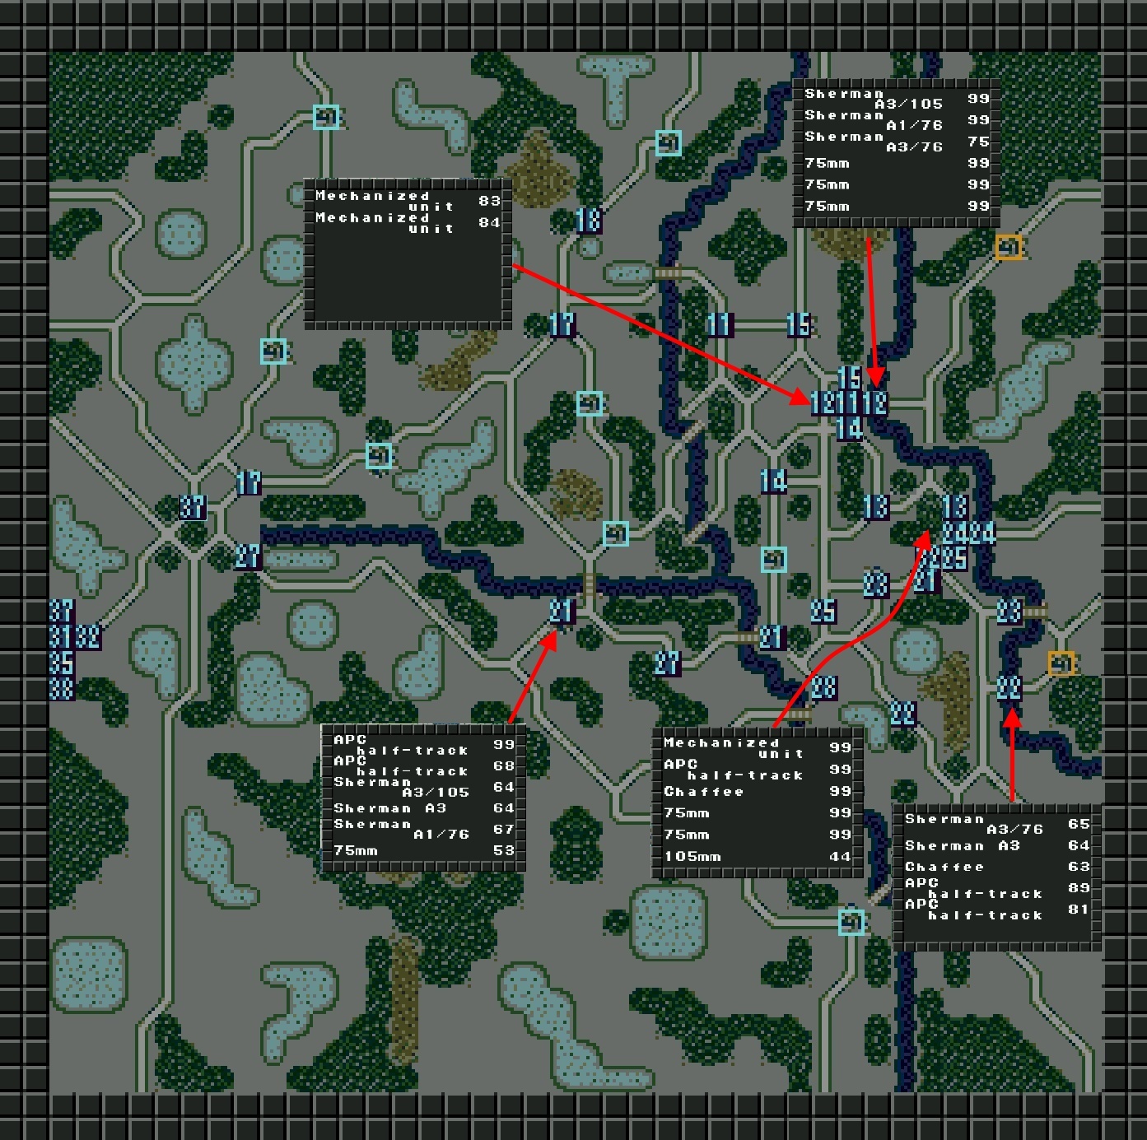
Task: Click the bridge beside river unit 23
Action: pyautogui.click(x=1036, y=612)
